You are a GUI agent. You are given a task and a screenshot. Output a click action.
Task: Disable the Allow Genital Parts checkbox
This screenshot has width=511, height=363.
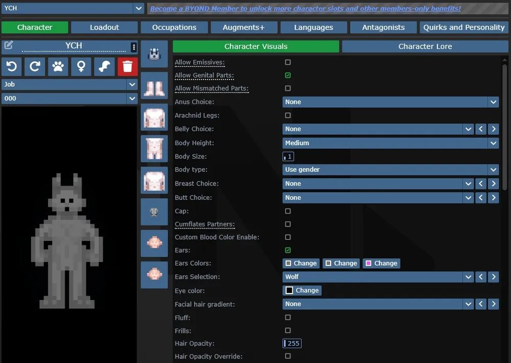[x=288, y=75]
